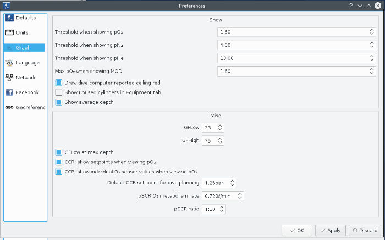Click the Defaults diver icon in the sidebar
The height and width of the screenshot is (240, 385).
pyautogui.click(x=9, y=18)
